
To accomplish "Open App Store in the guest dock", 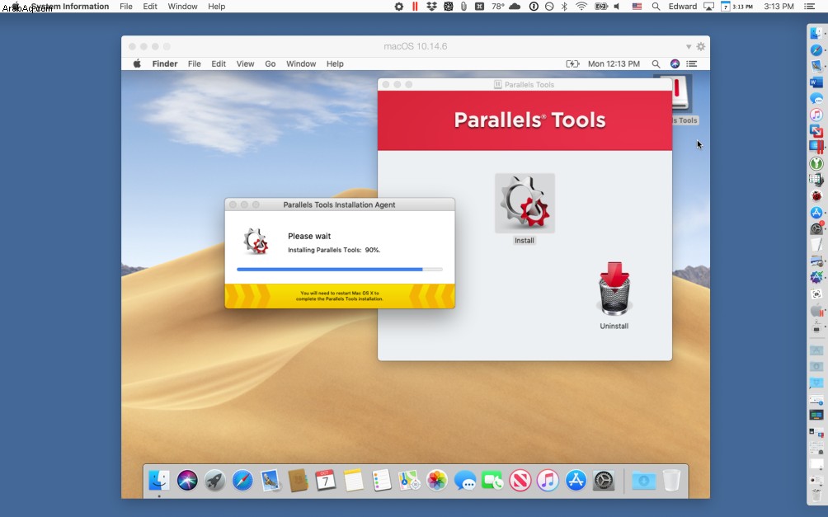I will point(576,481).
